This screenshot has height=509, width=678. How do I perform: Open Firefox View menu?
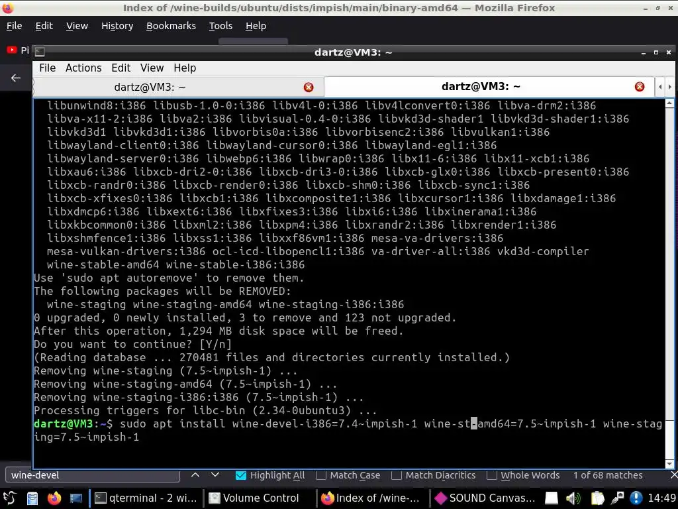click(x=77, y=26)
